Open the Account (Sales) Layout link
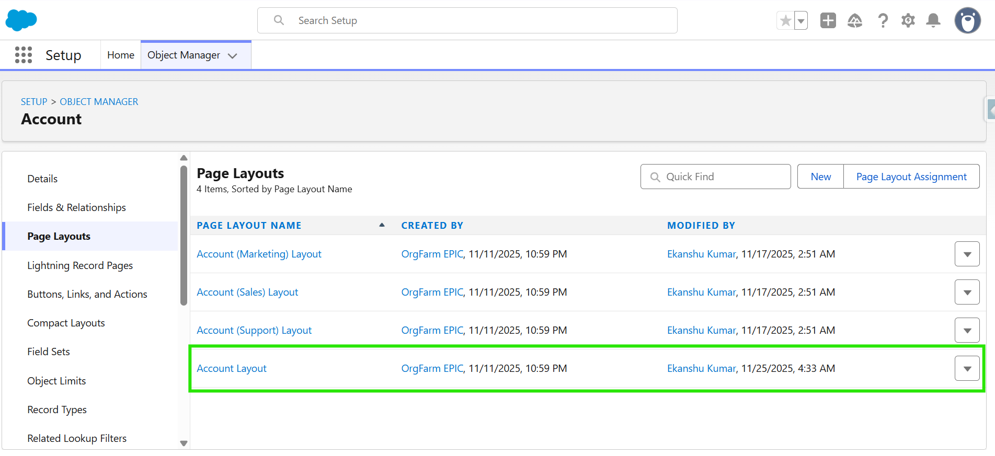The width and height of the screenshot is (995, 456). click(x=247, y=292)
